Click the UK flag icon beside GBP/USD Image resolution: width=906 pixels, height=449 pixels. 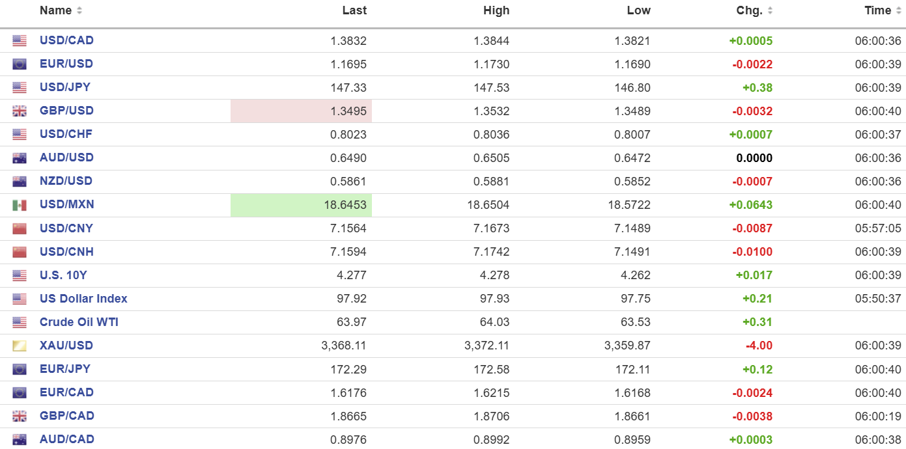(20, 111)
